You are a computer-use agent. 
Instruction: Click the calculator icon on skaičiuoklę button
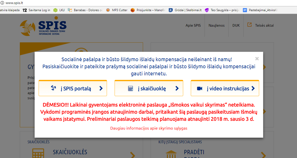click(x=131, y=89)
